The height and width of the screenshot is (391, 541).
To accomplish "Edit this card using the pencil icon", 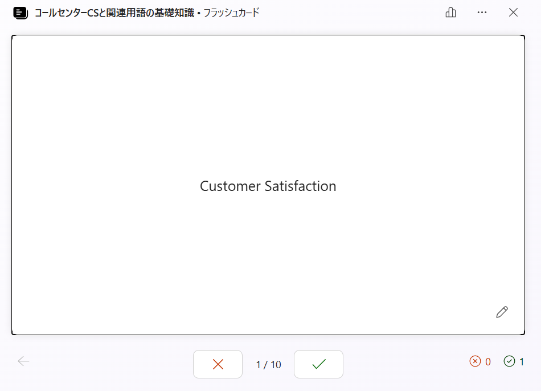I will point(502,312).
